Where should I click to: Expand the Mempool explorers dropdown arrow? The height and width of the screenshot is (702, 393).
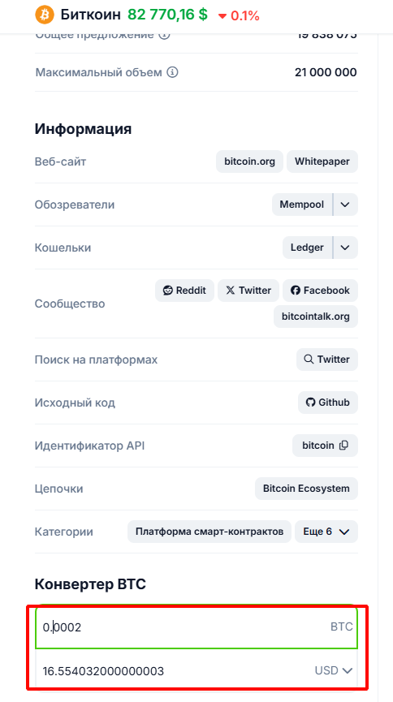point(345,205)
